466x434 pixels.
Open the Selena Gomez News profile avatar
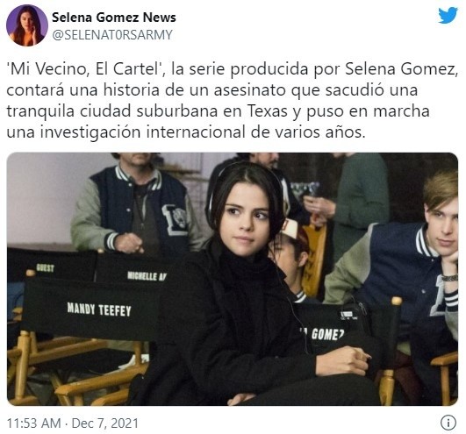(x=27, y=25)
